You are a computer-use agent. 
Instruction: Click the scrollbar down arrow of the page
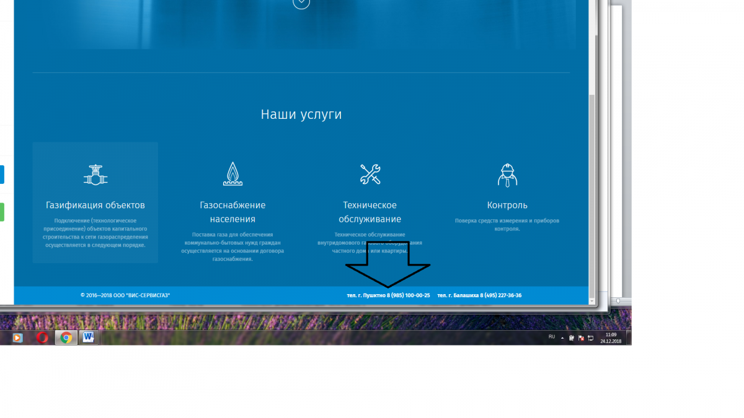click(592, 301)
